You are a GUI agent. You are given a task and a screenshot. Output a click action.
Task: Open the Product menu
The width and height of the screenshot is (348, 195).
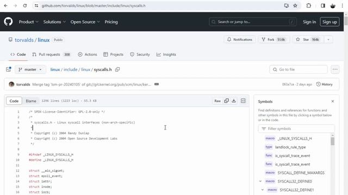28,22
